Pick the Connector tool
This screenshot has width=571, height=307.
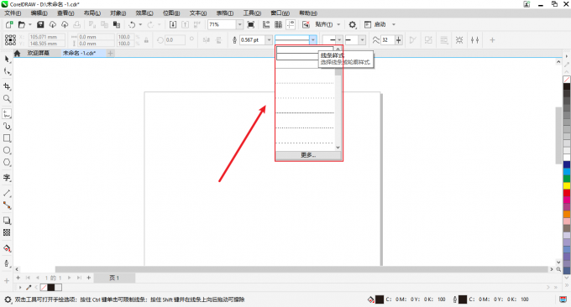(7, 206)
